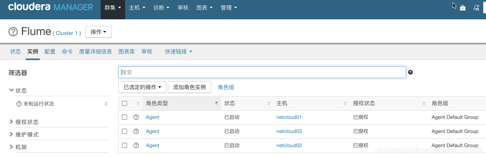486x157 pixels.
Task: Open the Cluster 1 link
Action: [x=67, y=33]
